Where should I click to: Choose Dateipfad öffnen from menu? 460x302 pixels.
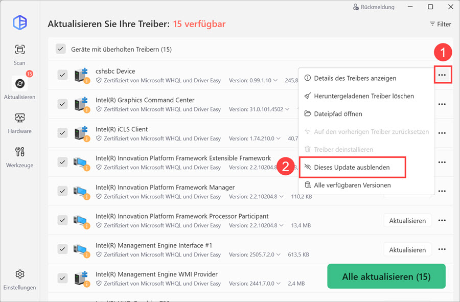tap(366, 114)
